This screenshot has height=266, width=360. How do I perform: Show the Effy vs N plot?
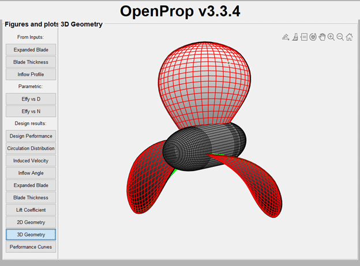coord(31,111)
